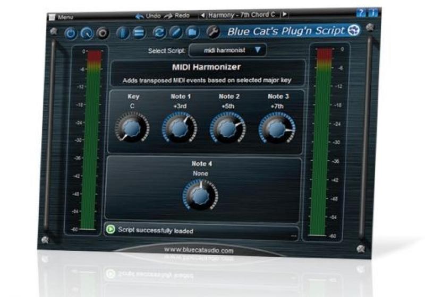Go to next preset arrow

click(285, 14)
